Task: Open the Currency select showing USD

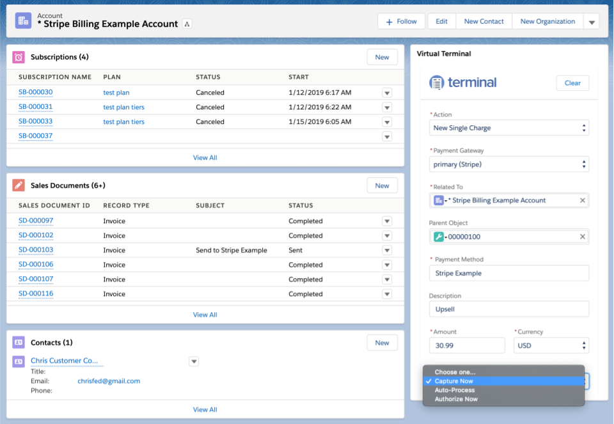Action: pos(551,346)
